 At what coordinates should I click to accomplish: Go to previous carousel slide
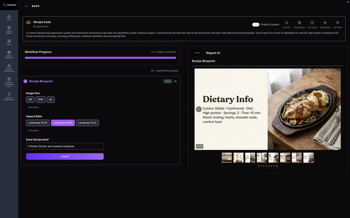(x=199, y=109)
